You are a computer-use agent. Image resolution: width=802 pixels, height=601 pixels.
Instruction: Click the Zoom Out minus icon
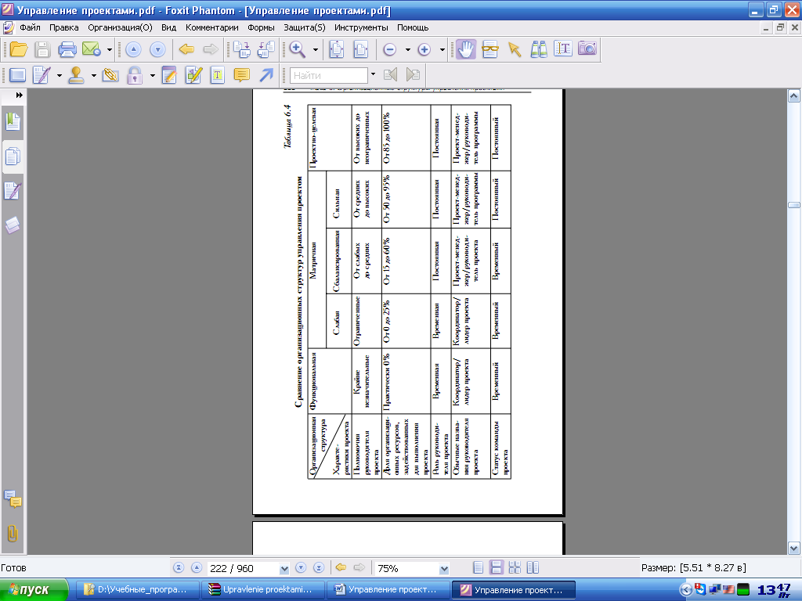390,49
